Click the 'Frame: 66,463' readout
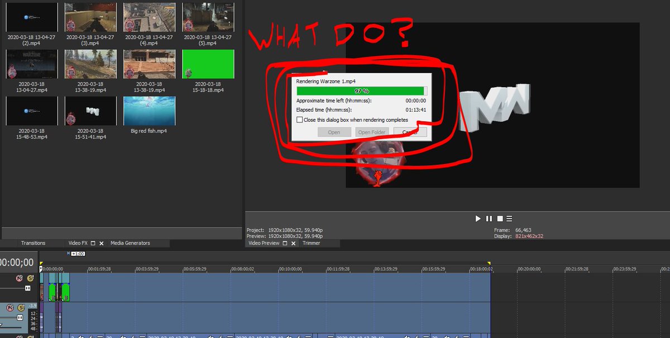 (513, 230)
